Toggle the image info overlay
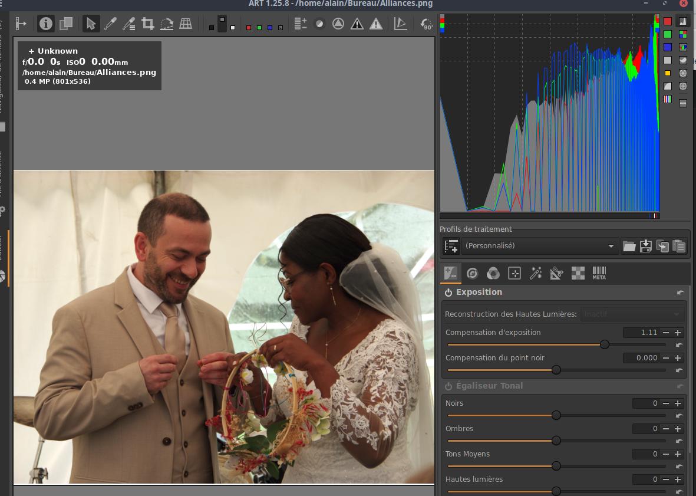Viewport: 696px width, 496px height. [x=46, y=24]
